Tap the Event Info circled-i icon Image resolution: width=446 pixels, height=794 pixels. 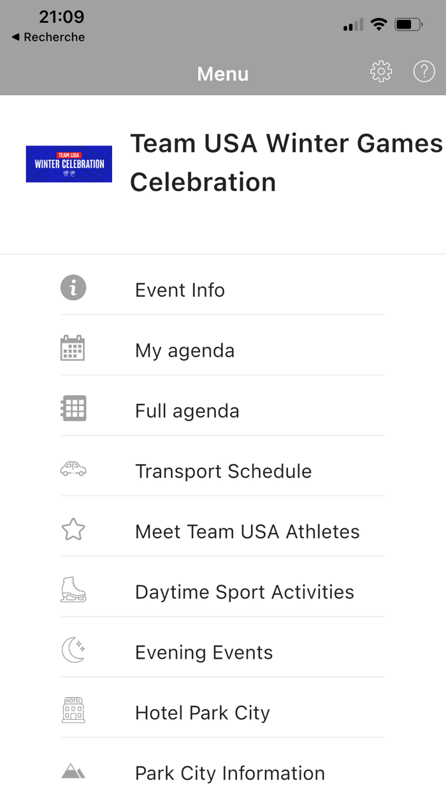point(73,288)
